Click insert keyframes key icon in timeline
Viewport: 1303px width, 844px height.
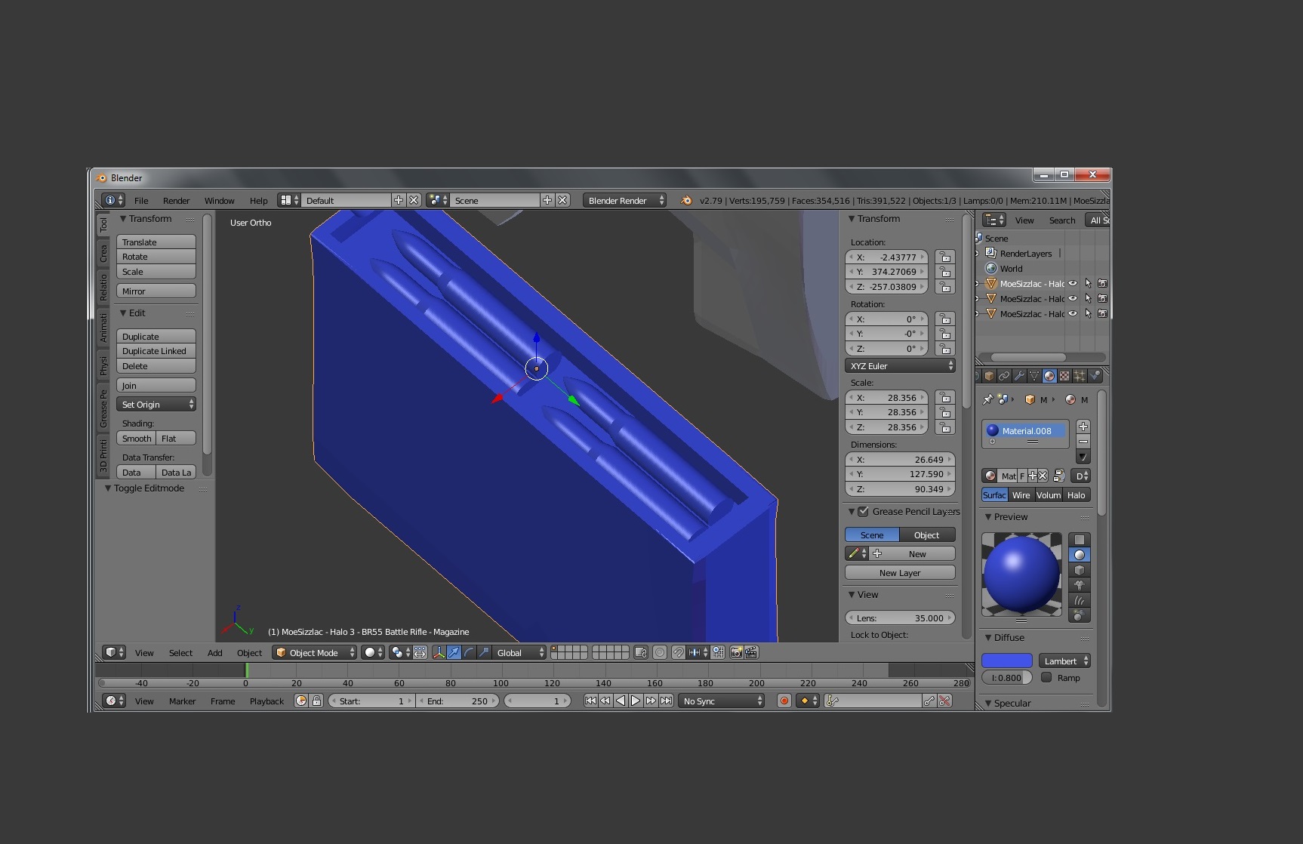click(929, 701)
